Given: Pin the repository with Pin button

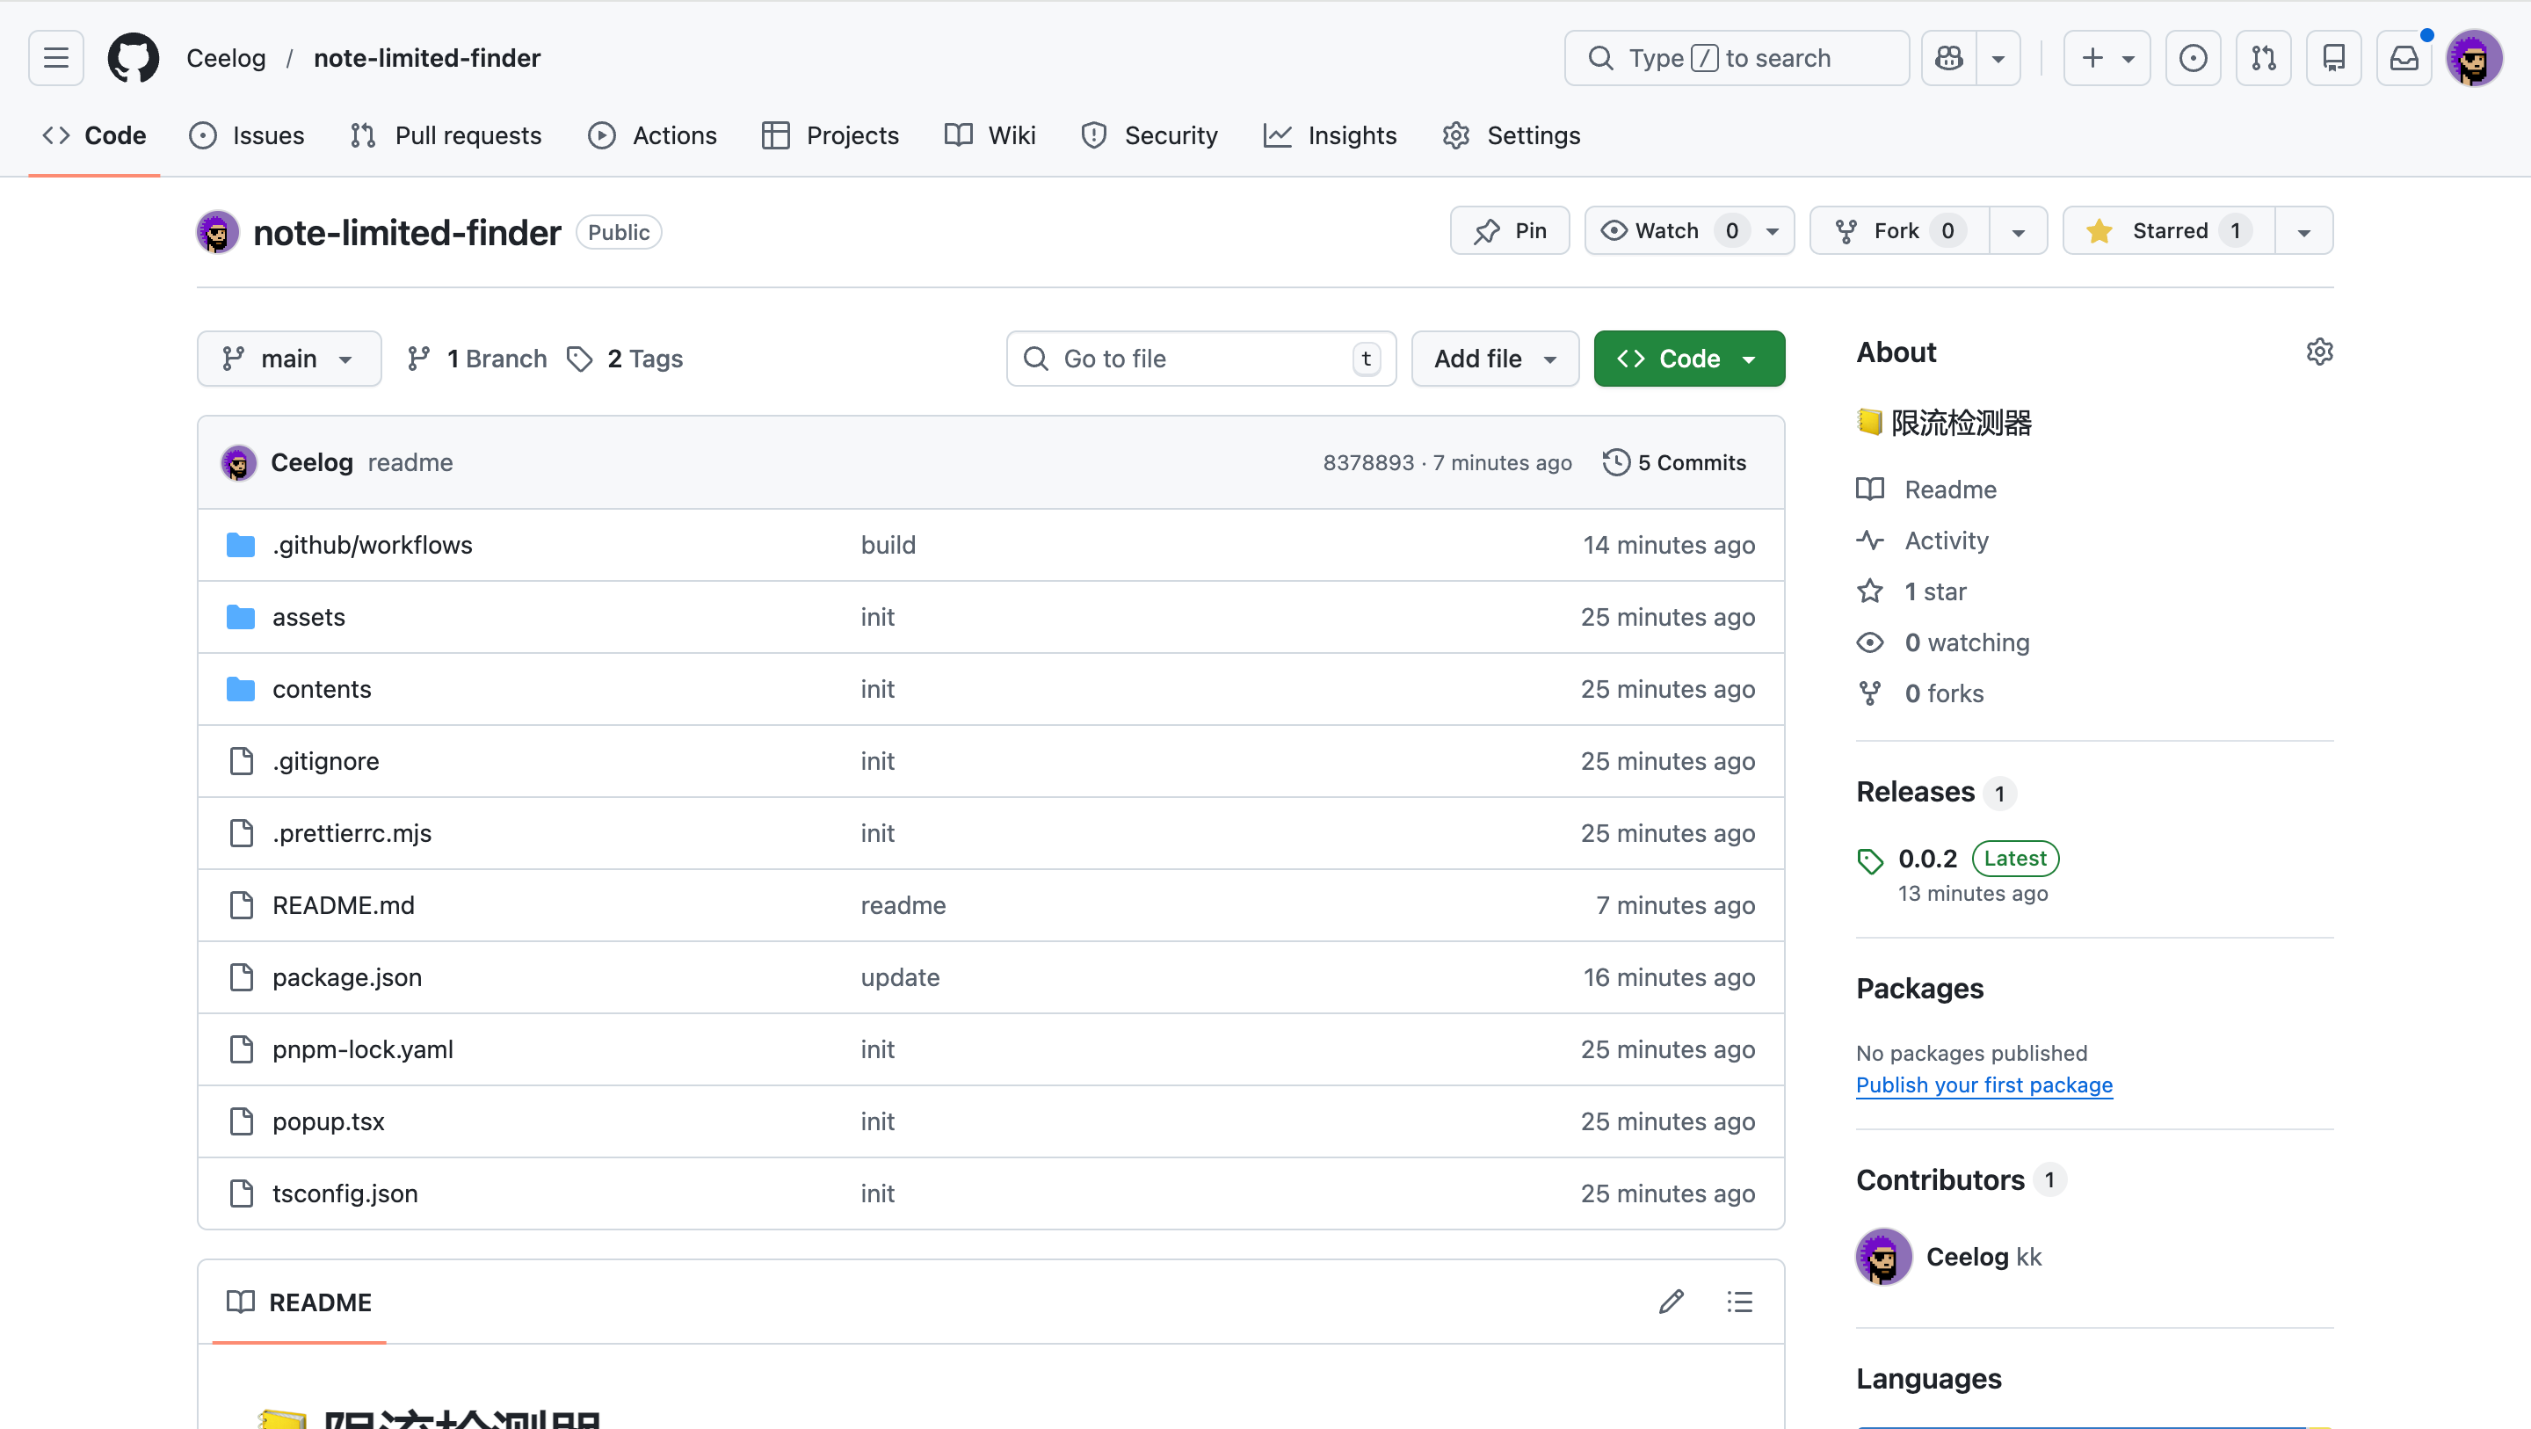Looking at the screenshot, I should pos(1510,231).
